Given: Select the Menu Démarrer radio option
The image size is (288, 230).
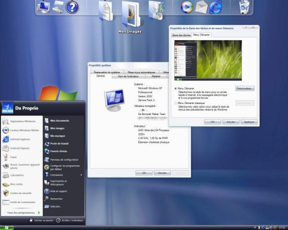Looking at the screenshot, I should pos(176,89).
